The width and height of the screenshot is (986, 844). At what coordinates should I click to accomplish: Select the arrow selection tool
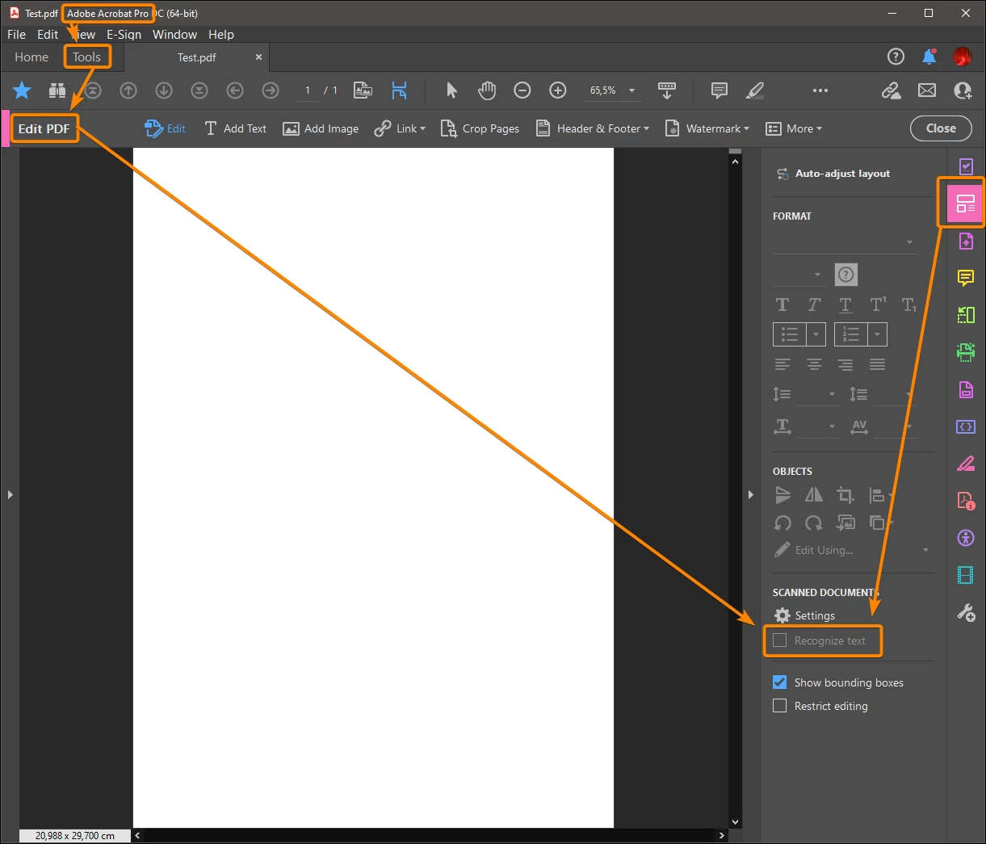point(451,90)
